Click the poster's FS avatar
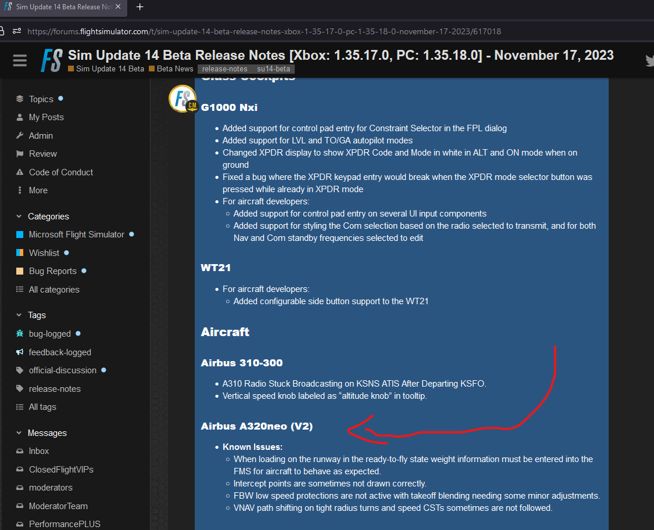The width and height of the screenshot is (654, 530). pyautogui.click(x=183, y=98)
